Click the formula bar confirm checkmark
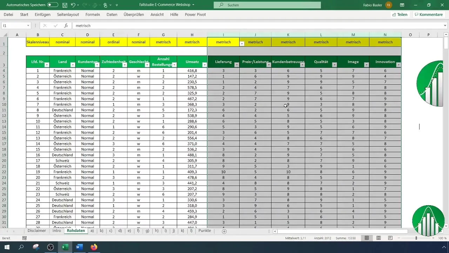 tap(55, 26)
